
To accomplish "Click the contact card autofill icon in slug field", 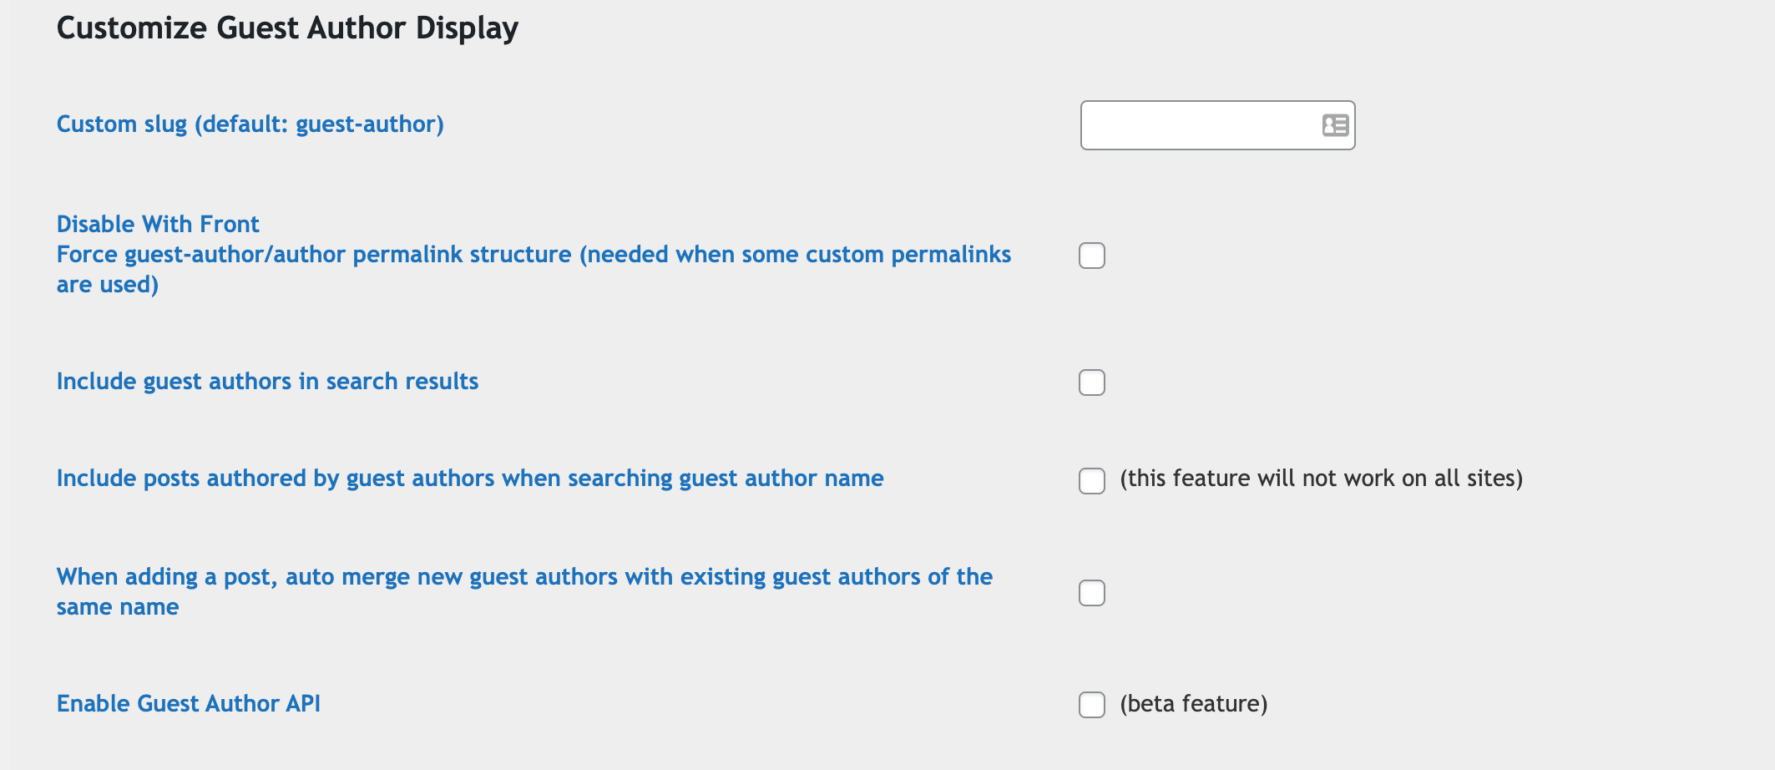I will tap(1335, 125).
